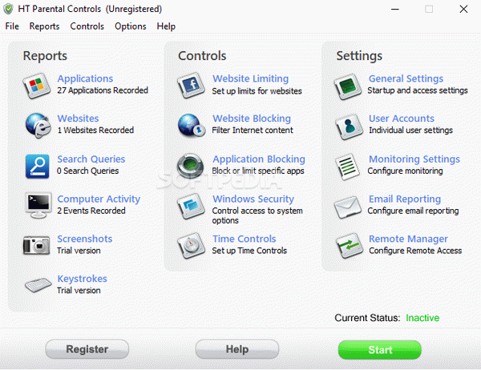
Task: Open the Application Blocking link
Action: pyautogui.click(x=259, y=159)
